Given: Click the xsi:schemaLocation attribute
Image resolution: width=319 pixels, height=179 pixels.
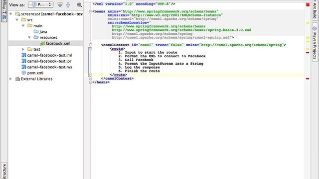Looking at the screenshot, I should tap(129, 22).
